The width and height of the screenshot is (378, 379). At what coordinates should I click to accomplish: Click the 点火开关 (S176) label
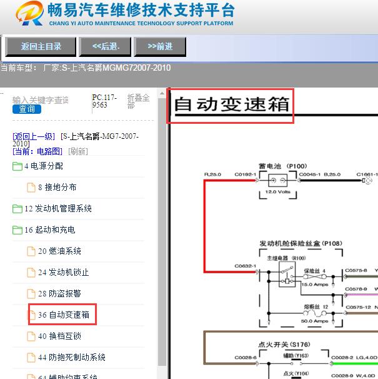[284, 345]
